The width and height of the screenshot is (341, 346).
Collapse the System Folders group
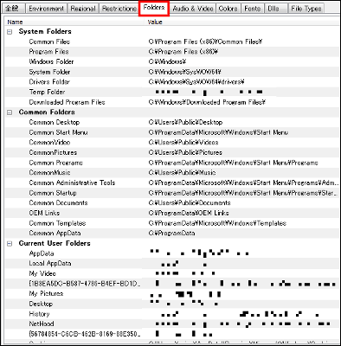[10, 32]
